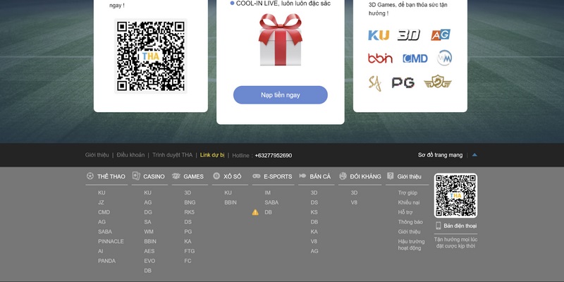Screen dimensions: 564x282
Task: Open Hậu trường hoạt động link
Action: coord(411,245)
